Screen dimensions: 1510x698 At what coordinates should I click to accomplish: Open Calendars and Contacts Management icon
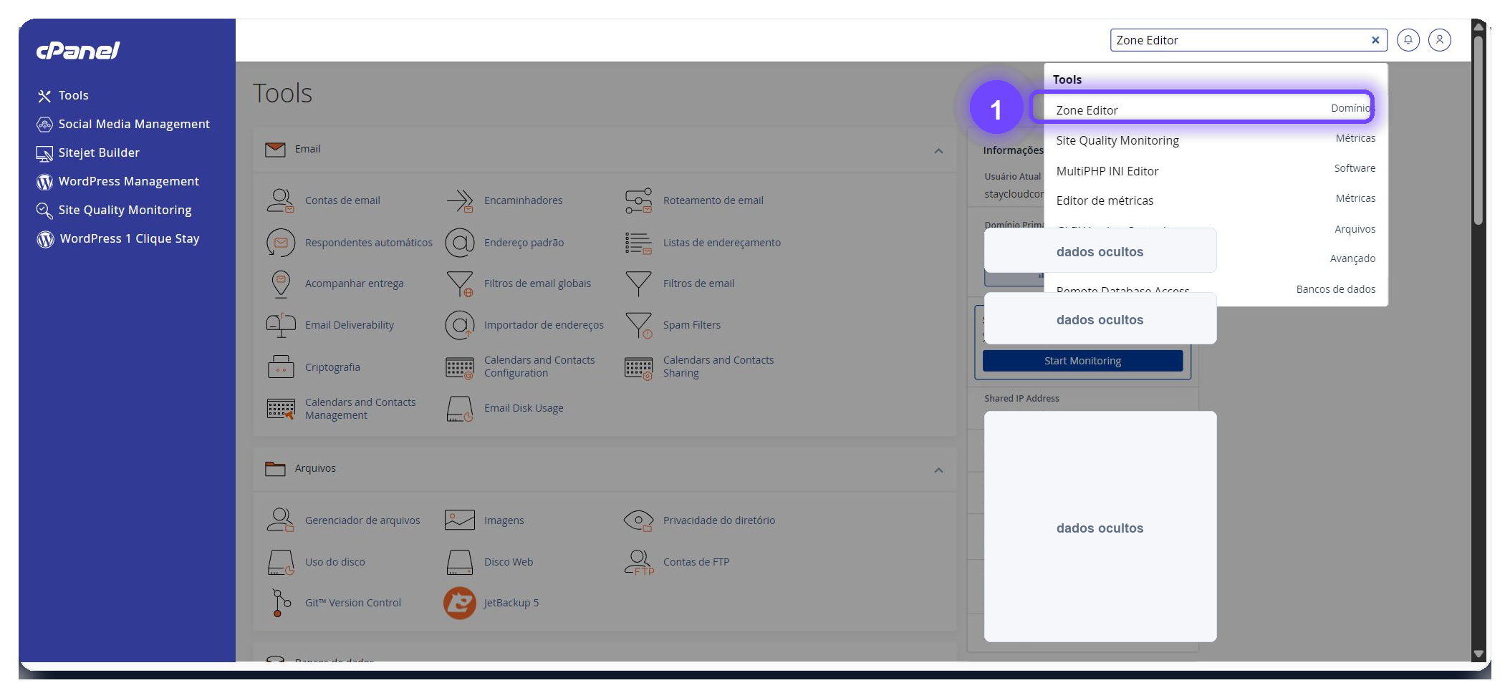(x=280, y=409)
